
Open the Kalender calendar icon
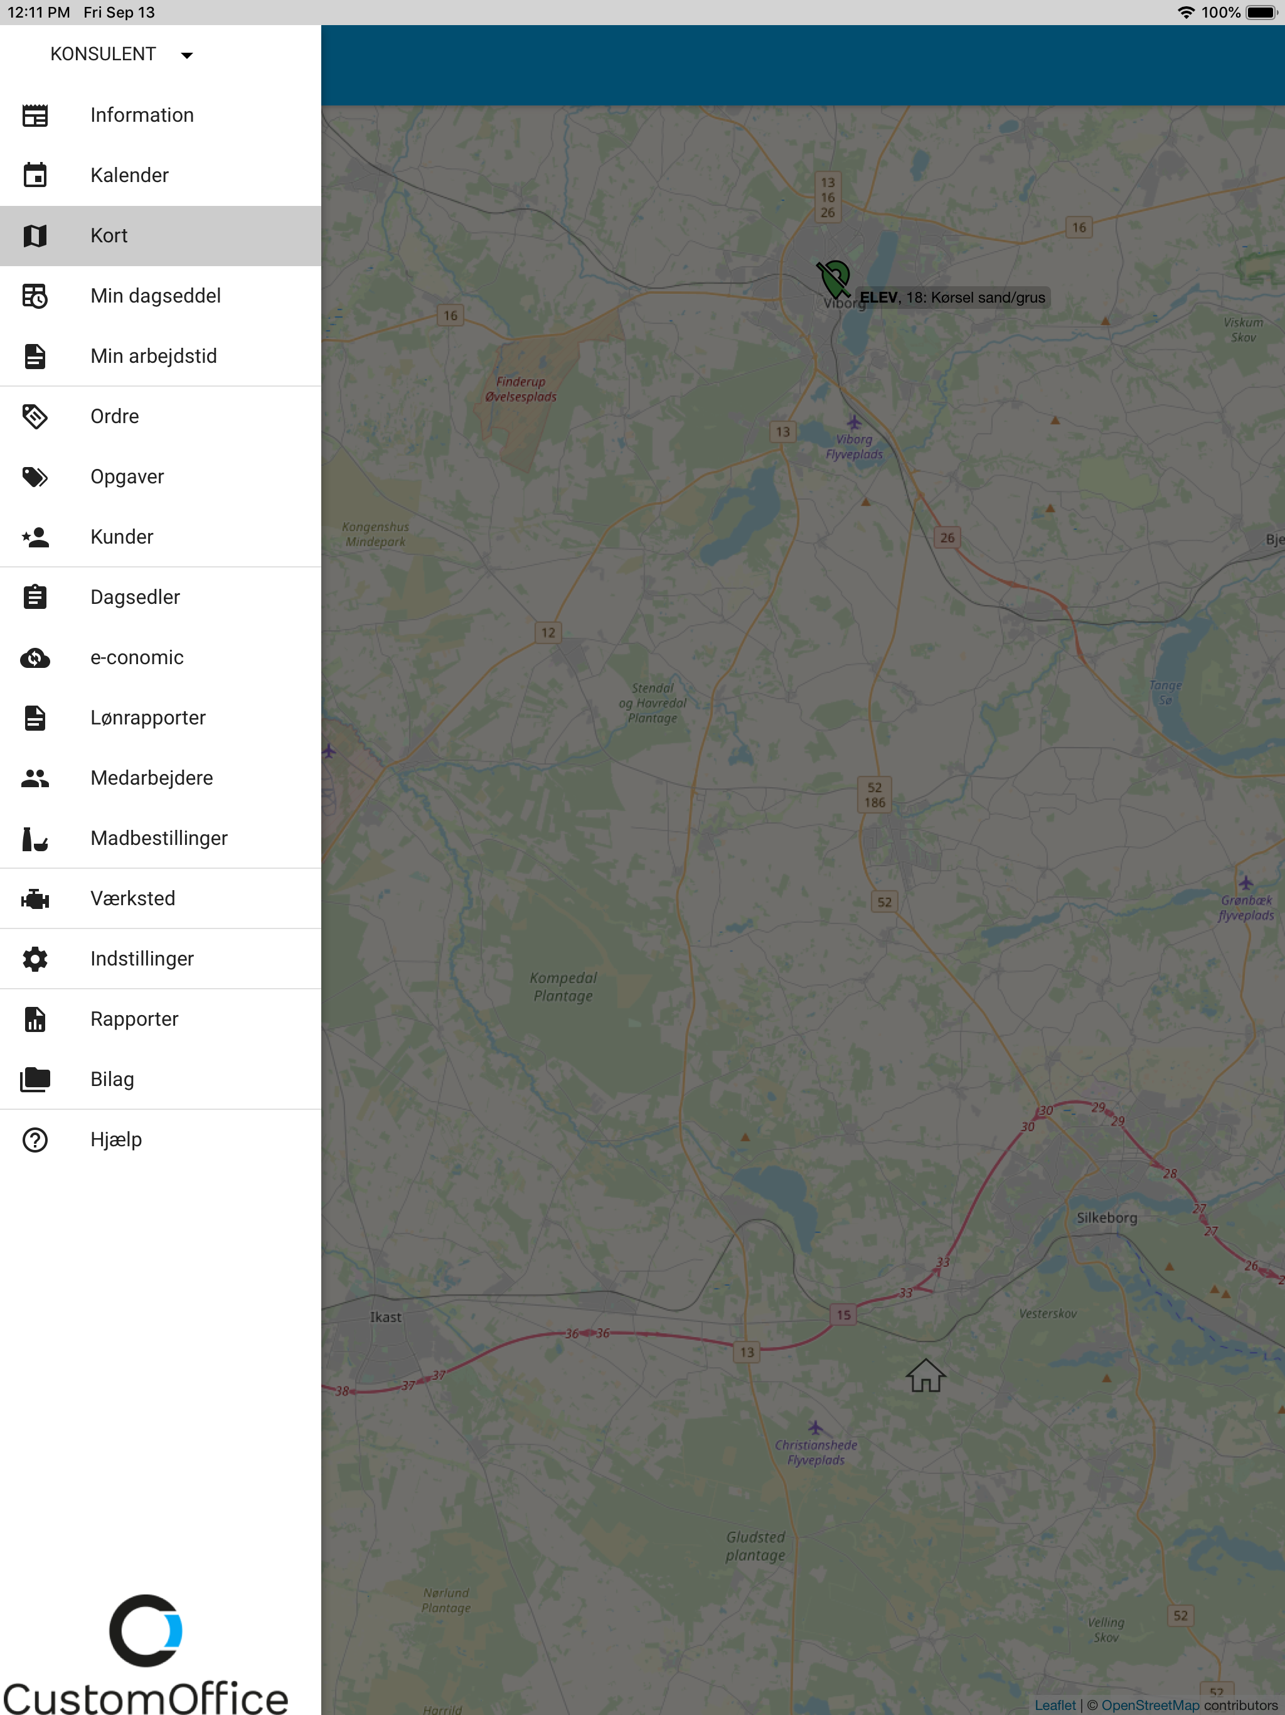click(x=35, y=175)
